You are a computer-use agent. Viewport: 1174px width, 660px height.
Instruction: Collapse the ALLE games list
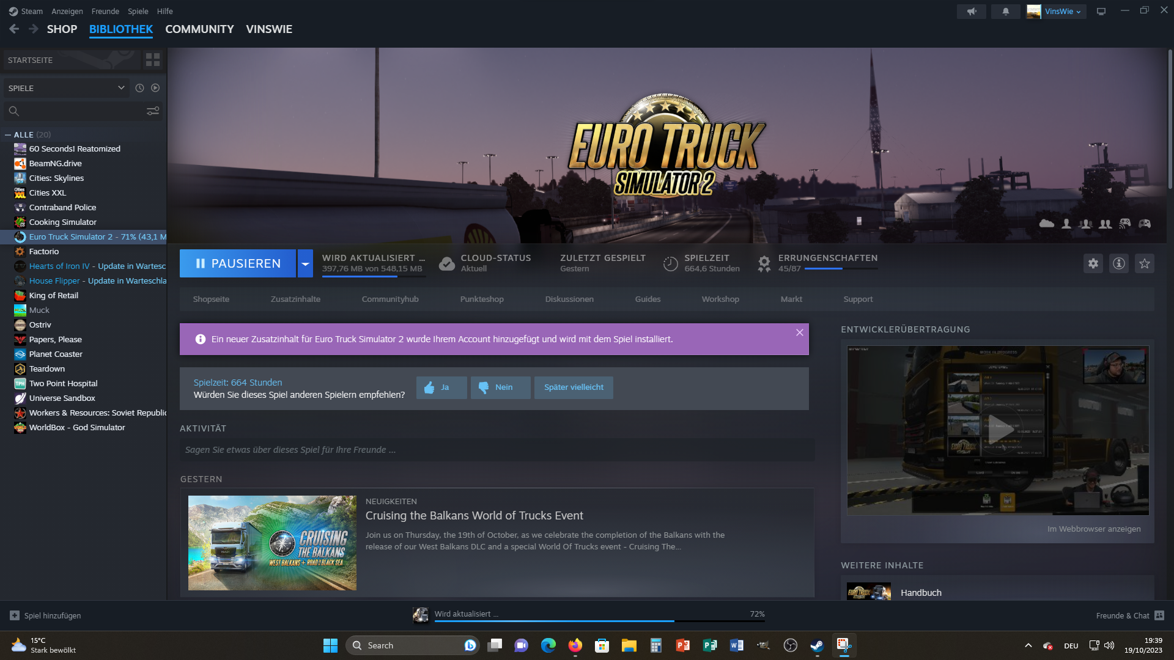[x=8, y=135]
